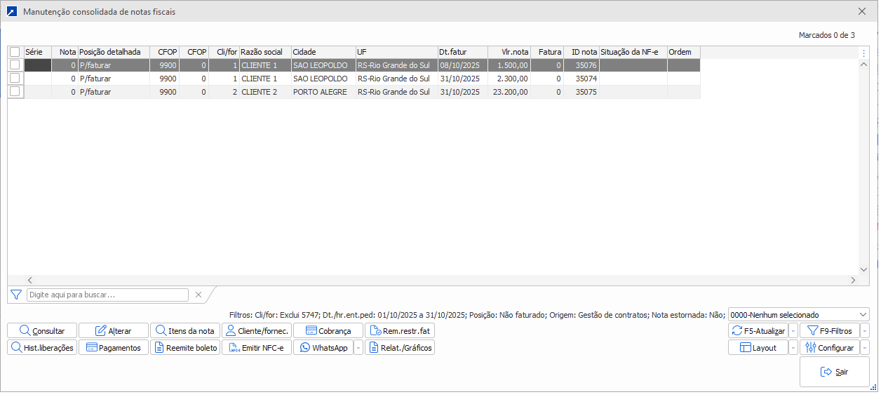This screenshot has width=888, height=397.
Task: Sort by Cli/for column header
Action: coord(224,52)
